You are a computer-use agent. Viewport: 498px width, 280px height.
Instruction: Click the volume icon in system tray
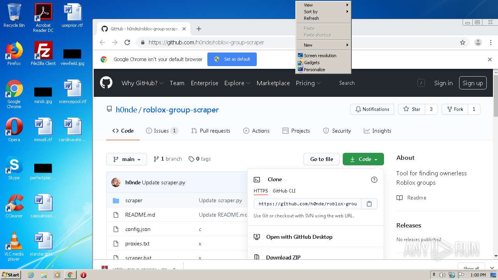click(442, 275)
